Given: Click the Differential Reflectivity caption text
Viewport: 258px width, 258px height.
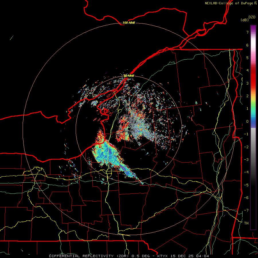Looking at the screenshot, I should (129, 256).
